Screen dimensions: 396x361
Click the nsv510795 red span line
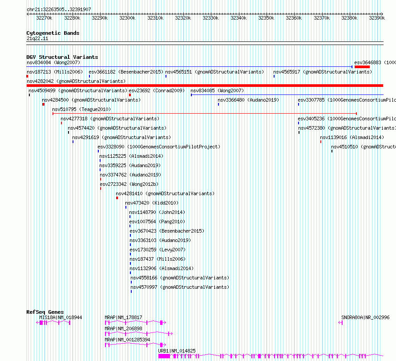(205, 114)
